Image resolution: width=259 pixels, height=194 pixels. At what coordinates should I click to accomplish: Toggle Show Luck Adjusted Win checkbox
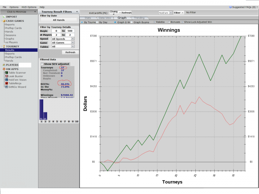(x=183, y=22)
